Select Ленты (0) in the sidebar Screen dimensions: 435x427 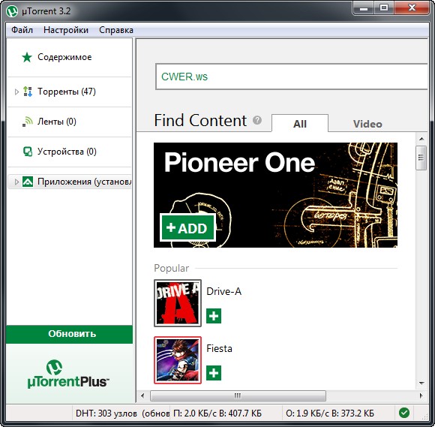69,122
